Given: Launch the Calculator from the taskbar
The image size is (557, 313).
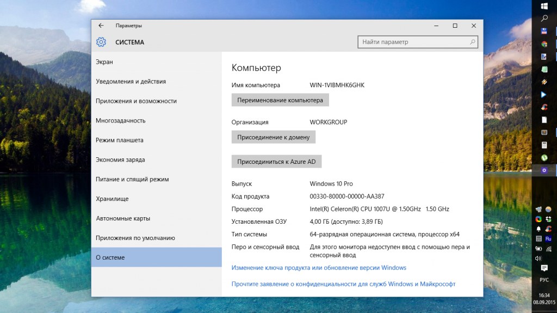Looking at the screenshot, I should click(544, 145).
